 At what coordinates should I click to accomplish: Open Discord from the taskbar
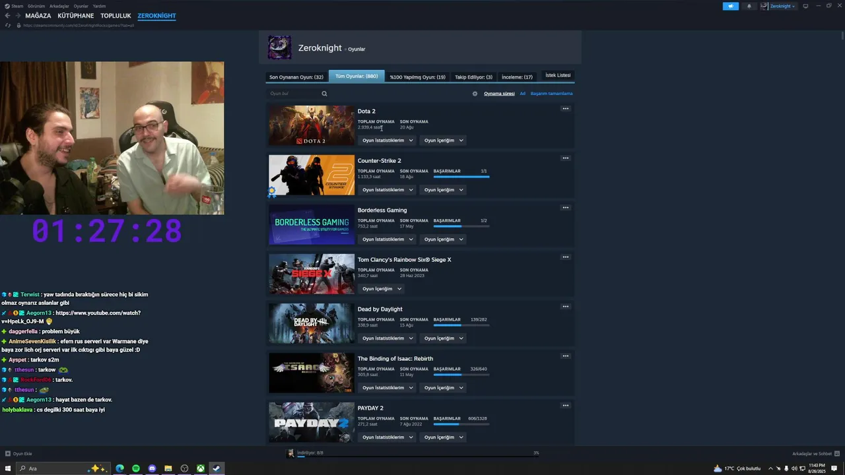click(x=152, y=468)
